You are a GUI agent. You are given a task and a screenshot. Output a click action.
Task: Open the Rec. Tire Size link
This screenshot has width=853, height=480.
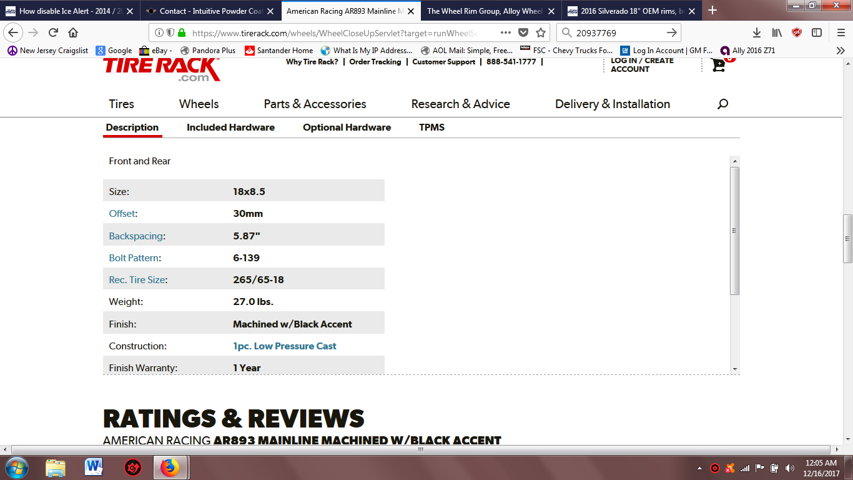(x=137, y=280)
